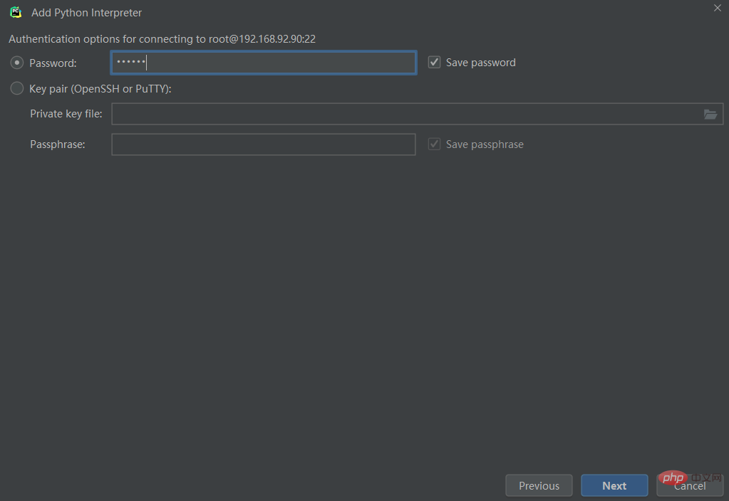Open the folder browse icon for private key
The image size is (729, 501).
710,115
